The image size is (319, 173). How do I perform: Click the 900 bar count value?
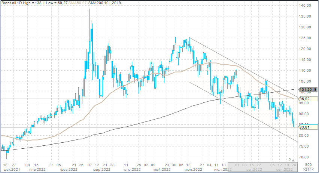pos(308,165)
